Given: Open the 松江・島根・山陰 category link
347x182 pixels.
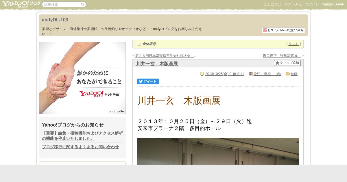Looking at the screenshot, I should (x=267, y=74).
